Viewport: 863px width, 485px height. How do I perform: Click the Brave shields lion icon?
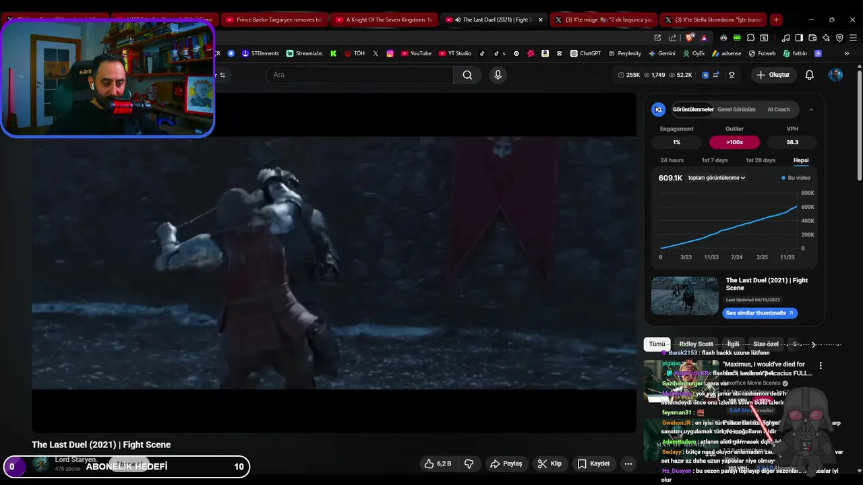click(689, 38)
